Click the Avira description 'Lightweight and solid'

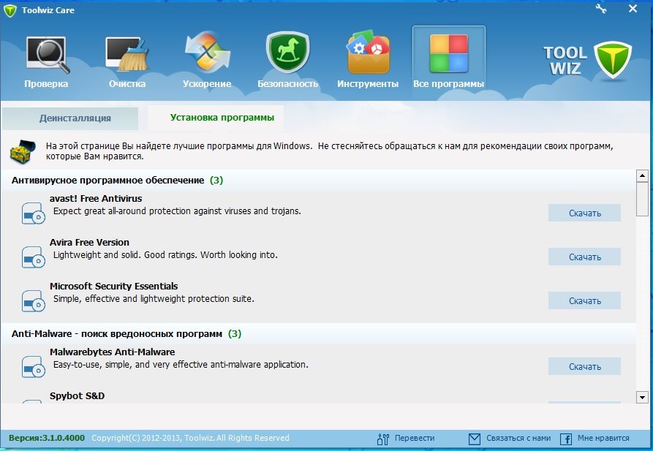165,255
